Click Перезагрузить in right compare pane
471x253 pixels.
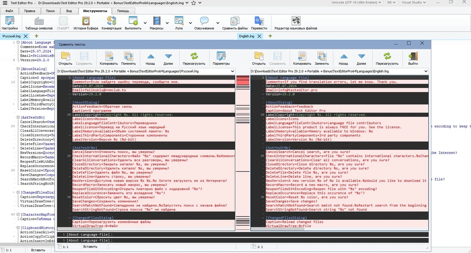(387, 58)
